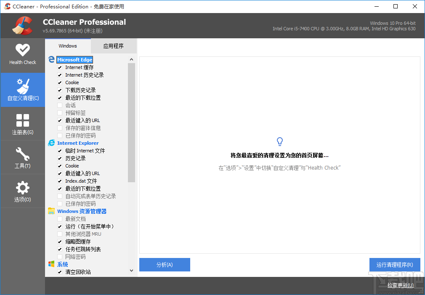Click the Microsoft Edge browser icon
The height and width of the screenshot is (295, 425).
[x=51, y=59]
